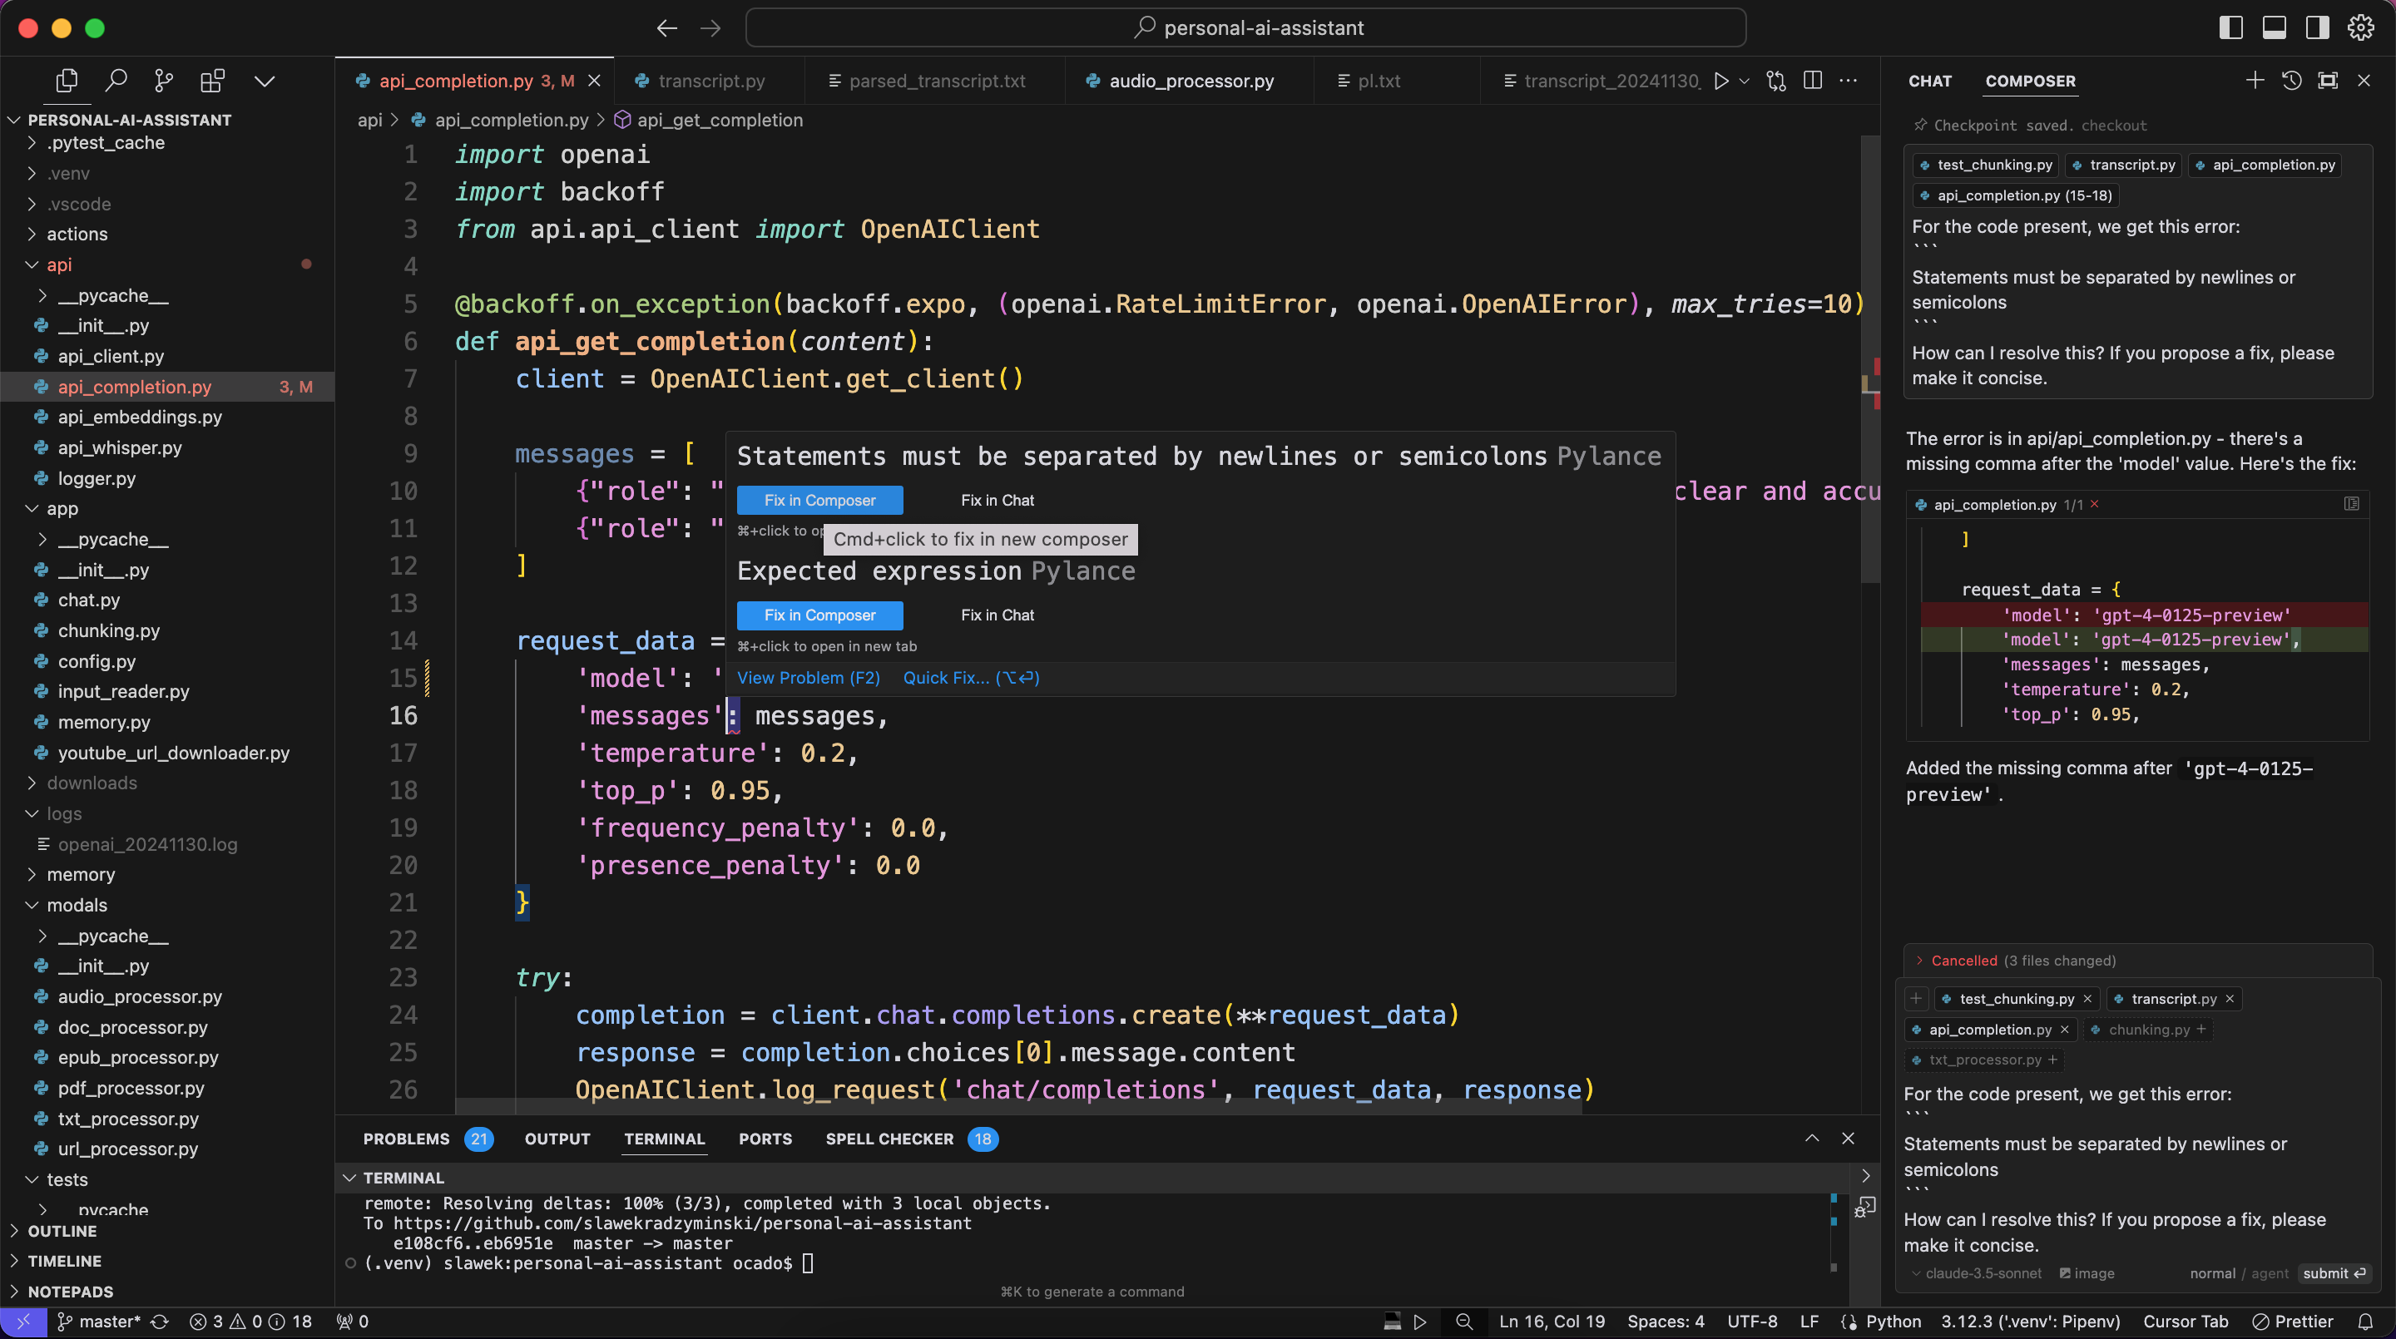Click the master branch status item
Viewport: 2396px width, 1339px height.
pyautogui.click(x=99, y=1322)
